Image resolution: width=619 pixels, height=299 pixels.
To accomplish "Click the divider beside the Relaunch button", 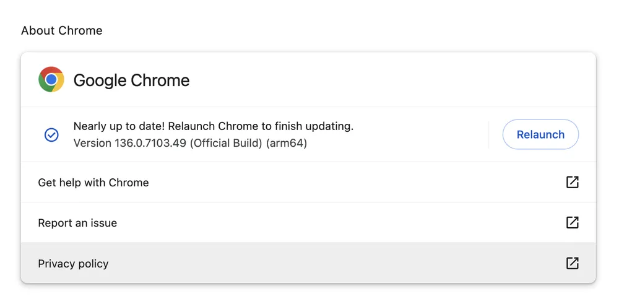I will 488,134.
